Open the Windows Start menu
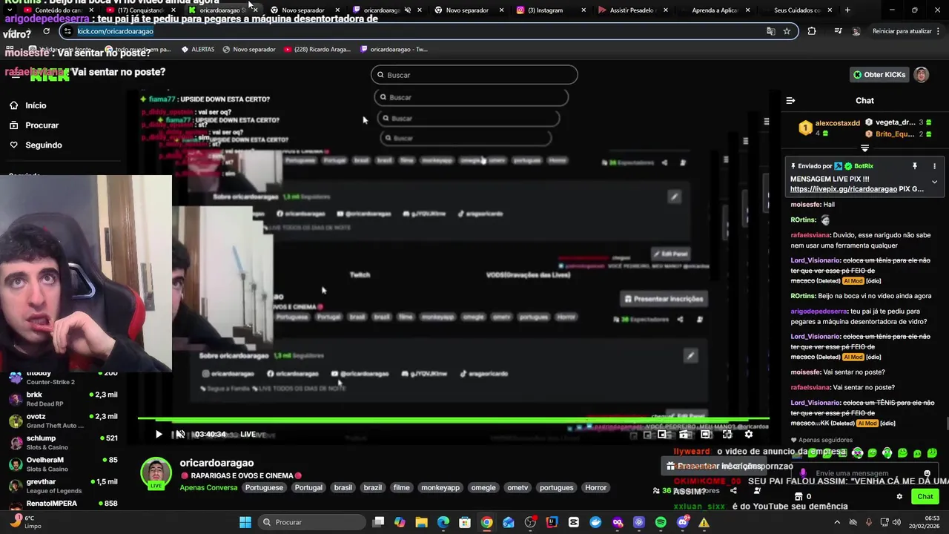949x534 pixels. pos(245,522)
